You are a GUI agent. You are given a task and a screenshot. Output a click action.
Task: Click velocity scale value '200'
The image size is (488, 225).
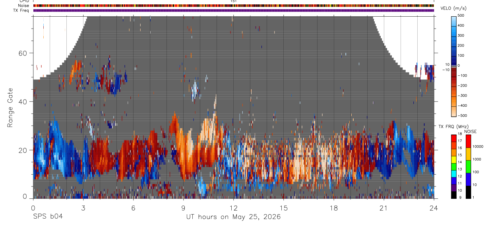click(461, 45)
